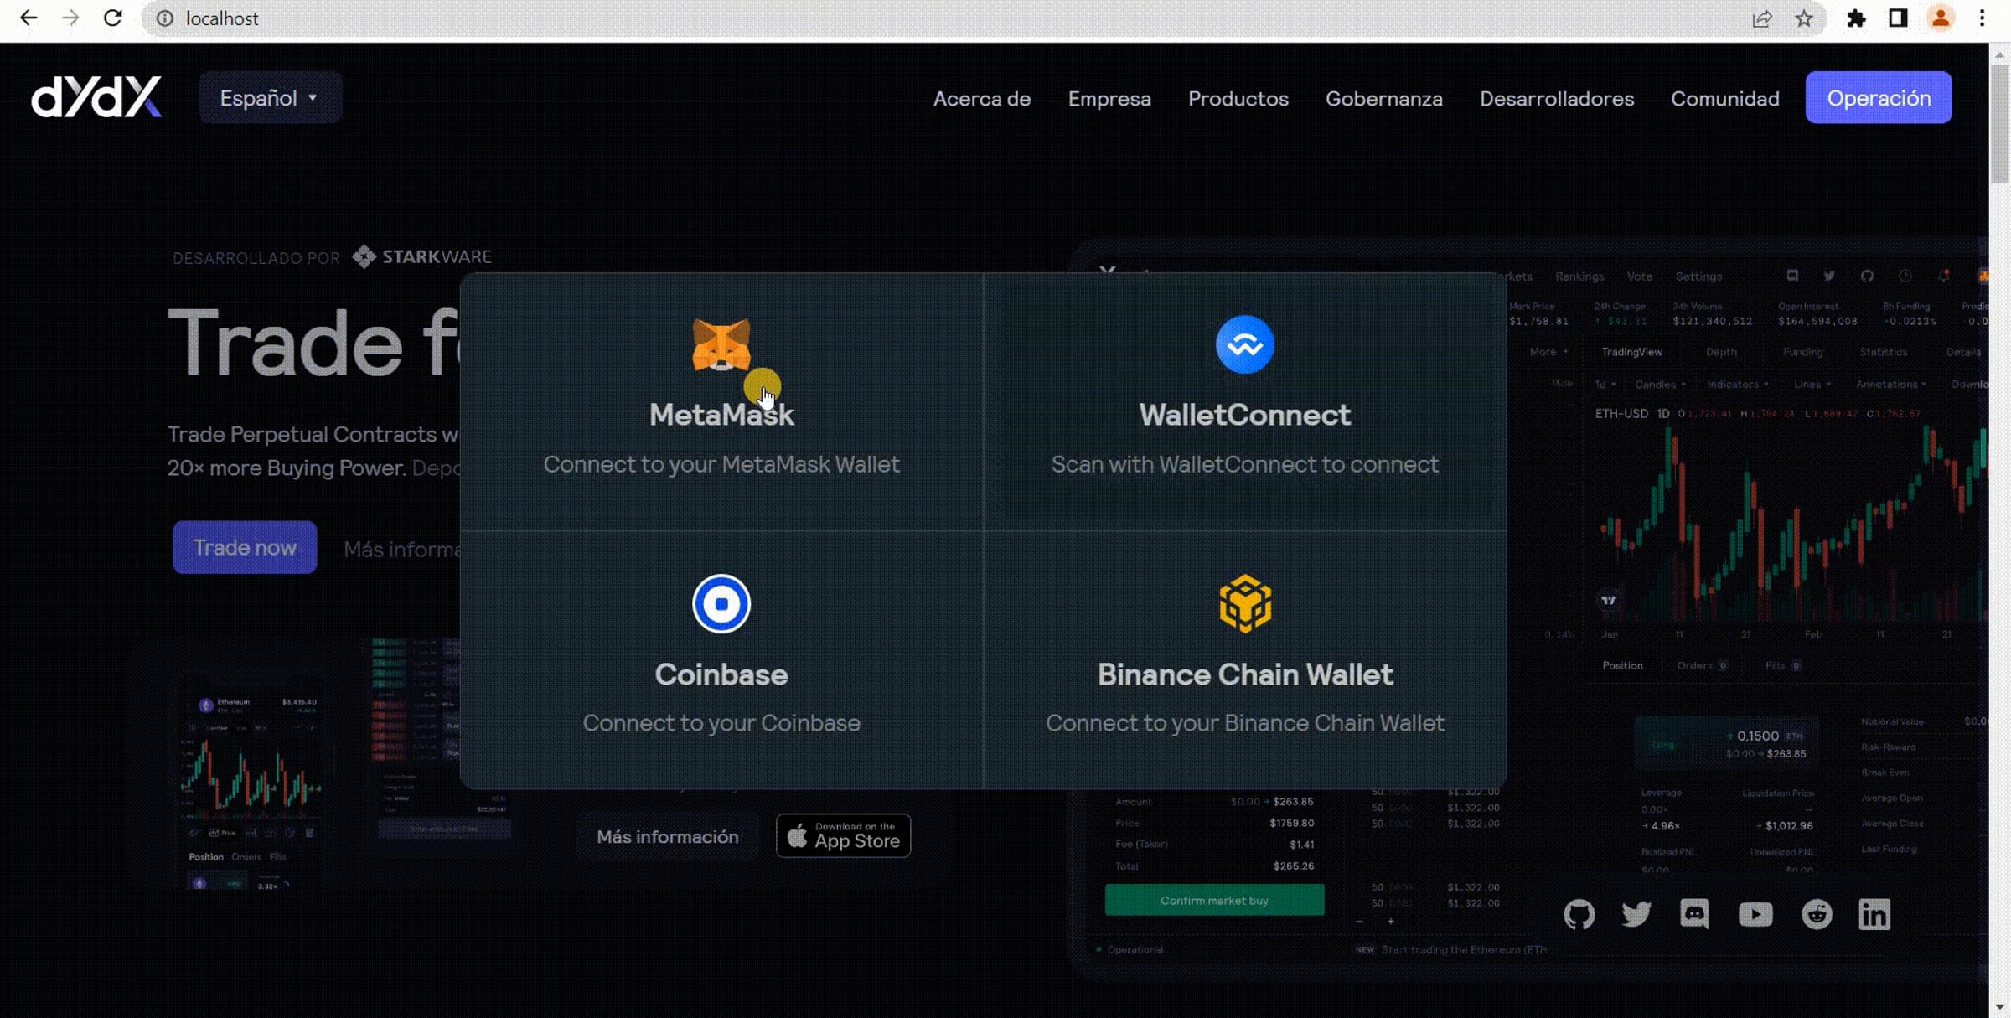Open the Discord social link icon
This screenshot has height=1018, width=2011.
pos(1694,914)
